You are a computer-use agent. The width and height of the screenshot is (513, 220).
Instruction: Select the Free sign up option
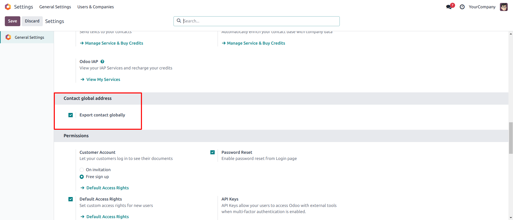click(x=82, y=177)
